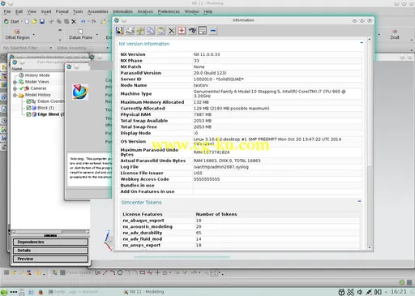Switch to the Konsole taskbar entry

tap(73, 292)
